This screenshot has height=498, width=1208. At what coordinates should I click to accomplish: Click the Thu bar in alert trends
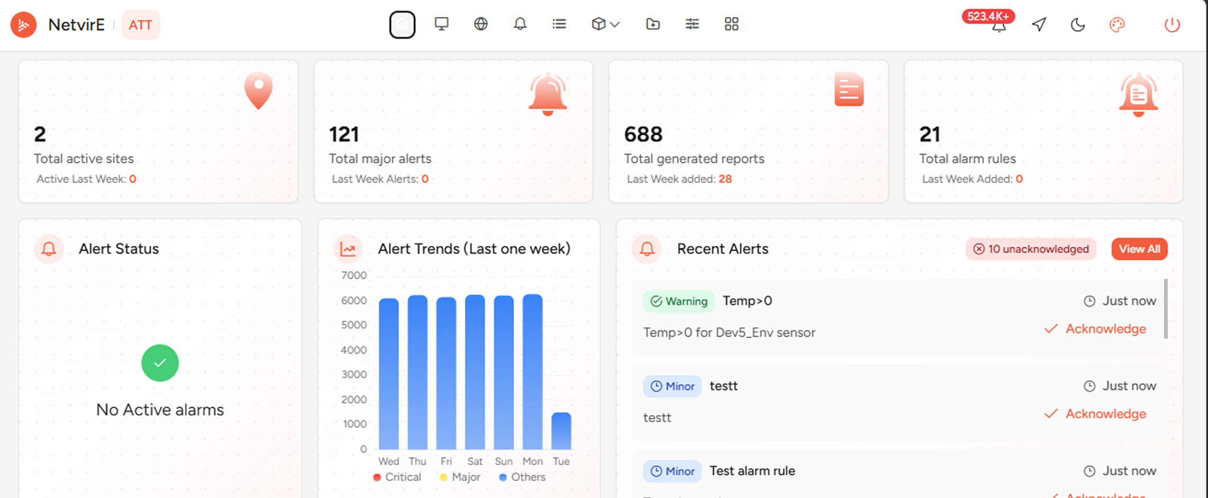click(418, 372)
